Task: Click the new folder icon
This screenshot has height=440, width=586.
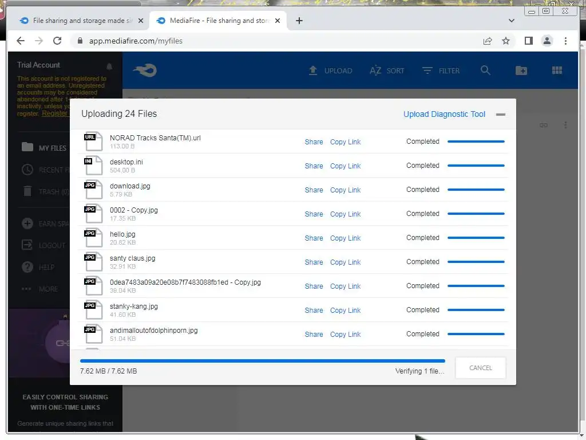Action: coord(521,70)
